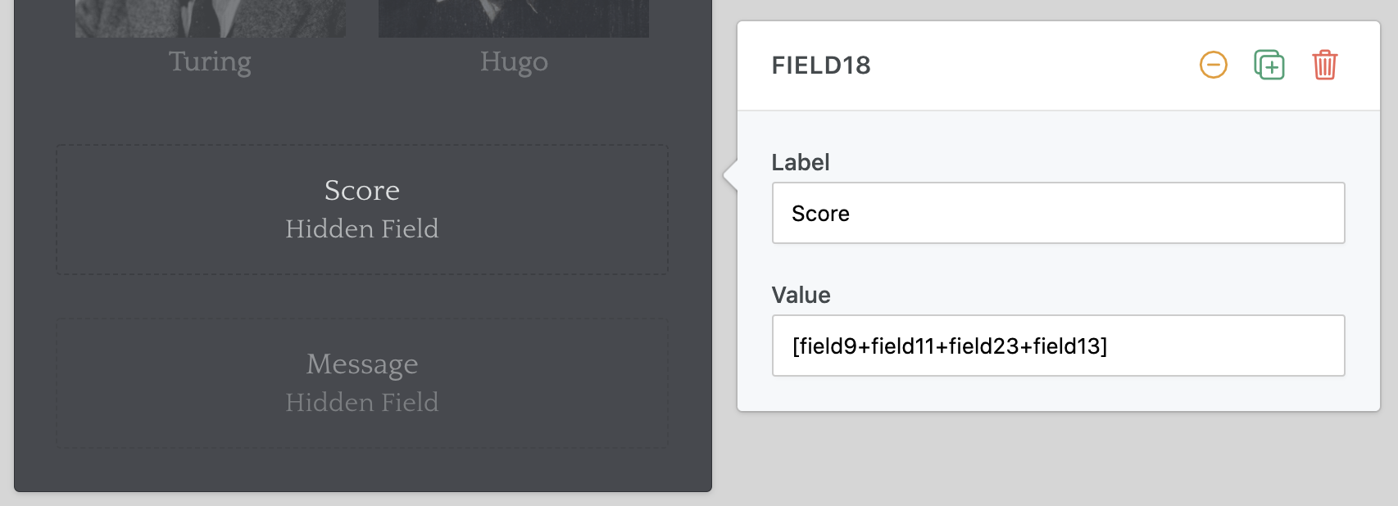Delete FIELD18 using the red trash icon
Screen dimensions: 1398x506
1324,65
